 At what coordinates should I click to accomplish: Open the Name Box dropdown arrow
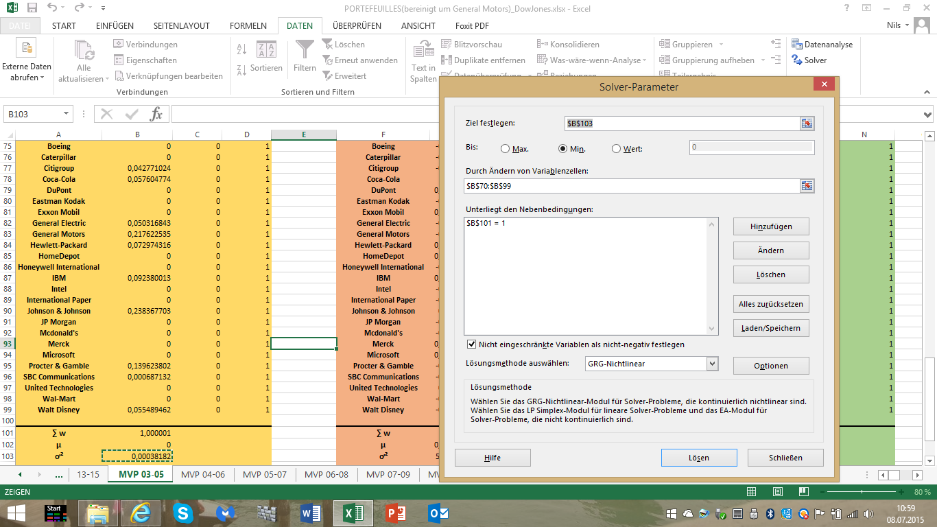coord(67,114)
